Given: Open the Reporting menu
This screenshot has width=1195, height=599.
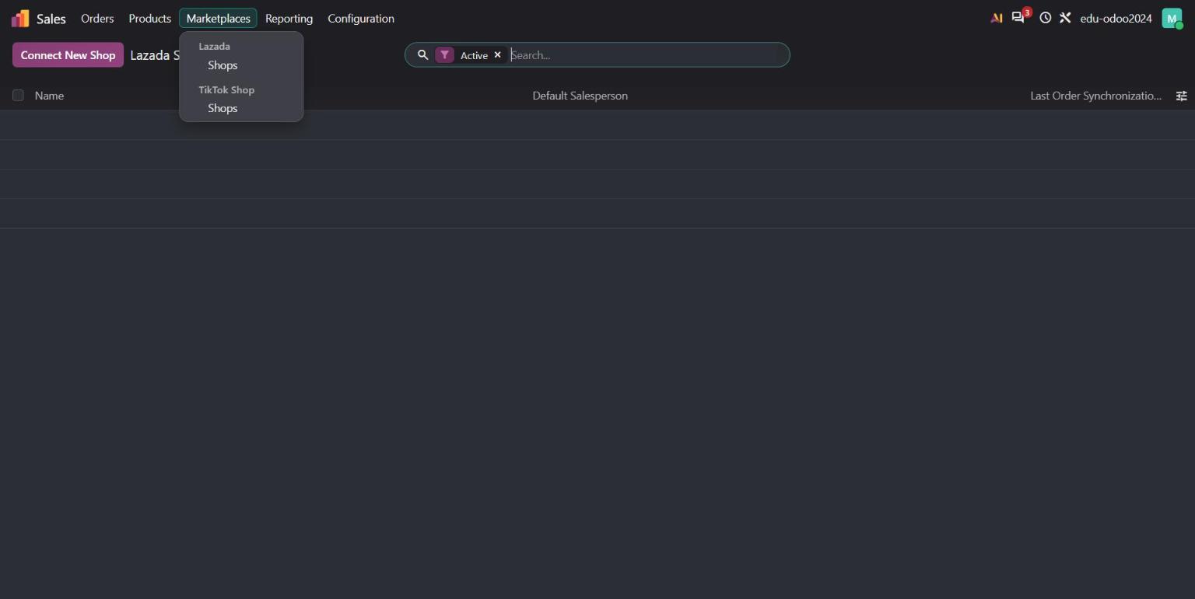Looking at the screenshot, I should pyautogui.click(x=289, y=19).
